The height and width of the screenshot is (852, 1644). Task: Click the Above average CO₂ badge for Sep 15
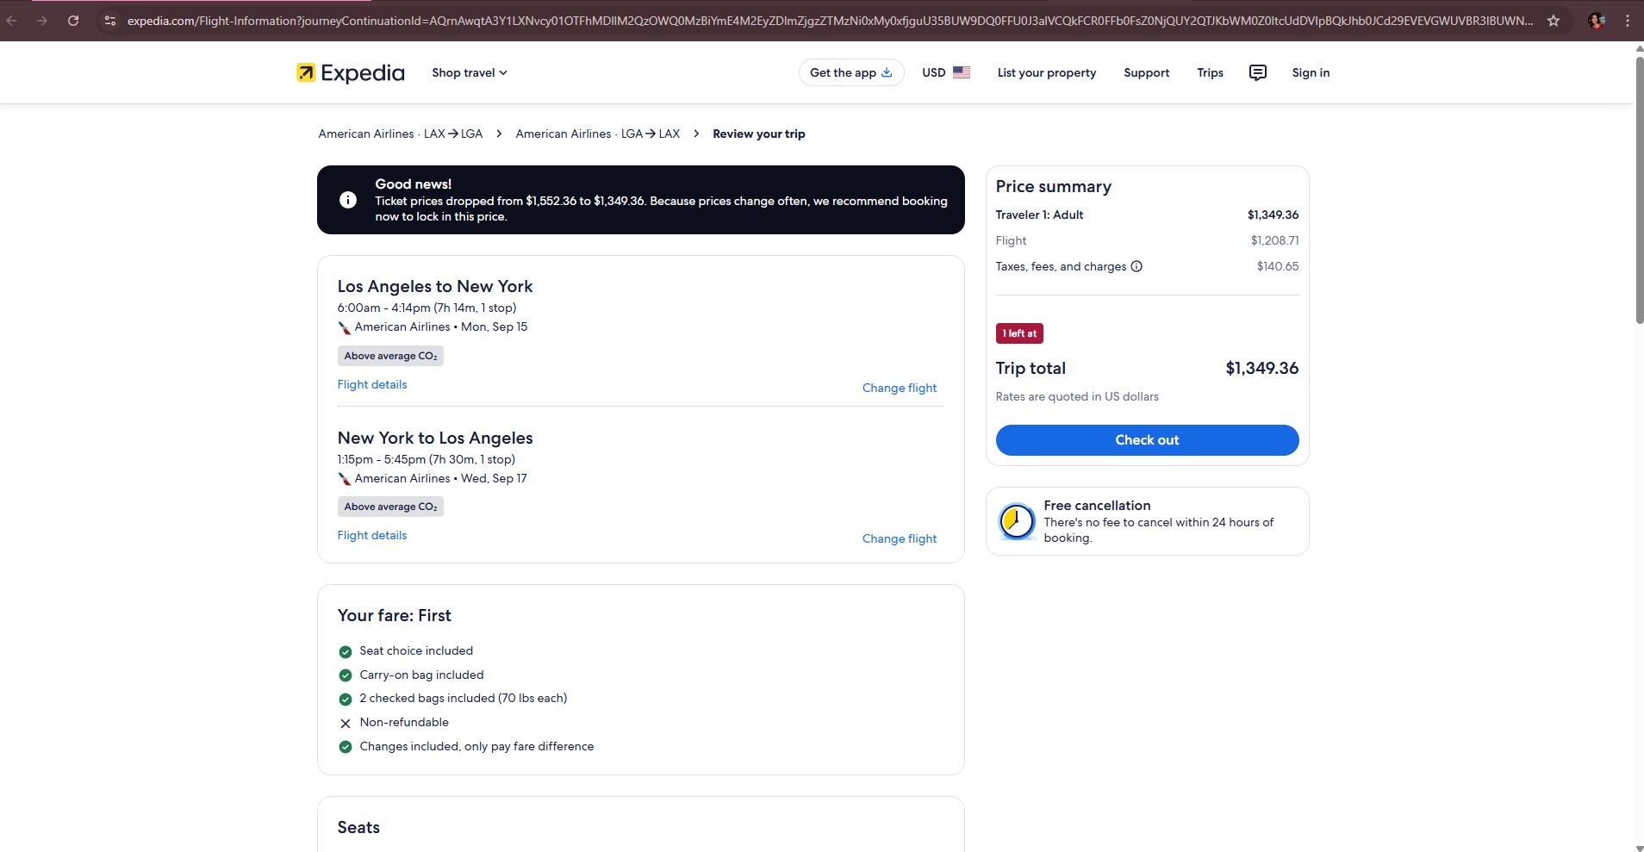[390, 356]
